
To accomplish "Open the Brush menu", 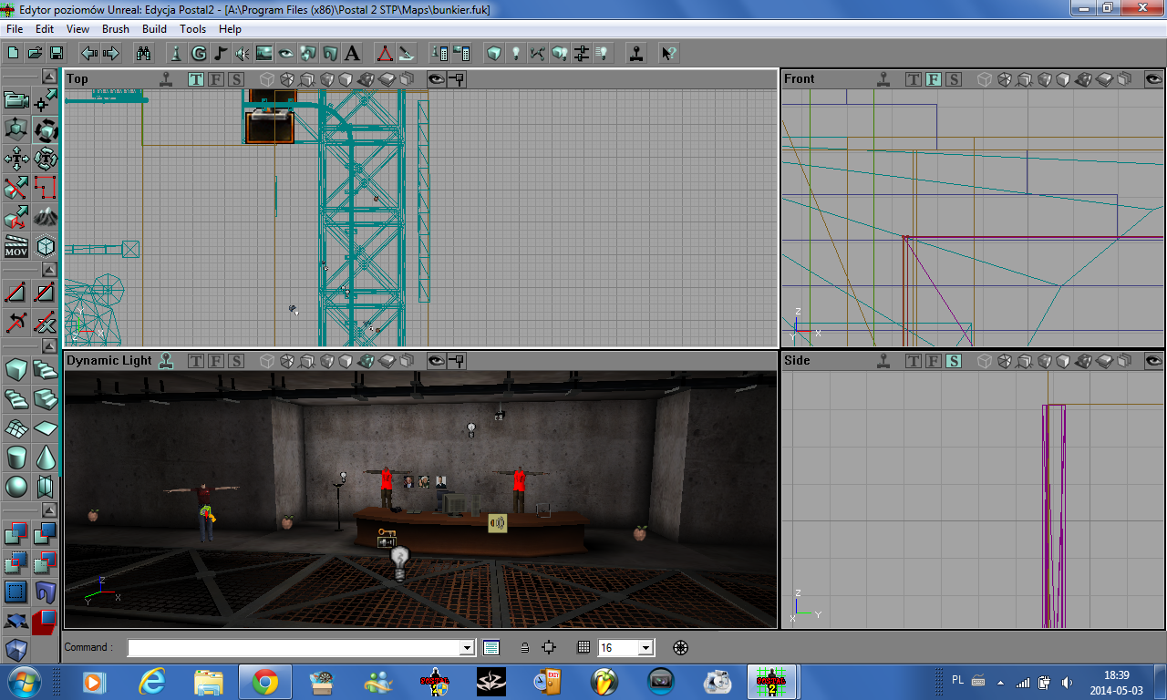I will pos(116,29).
